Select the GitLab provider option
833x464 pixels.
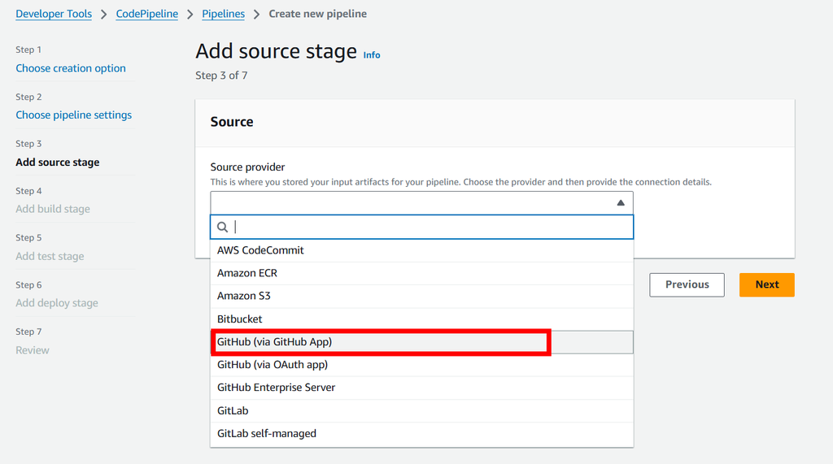pyautogui.click(x=422, y=410)
